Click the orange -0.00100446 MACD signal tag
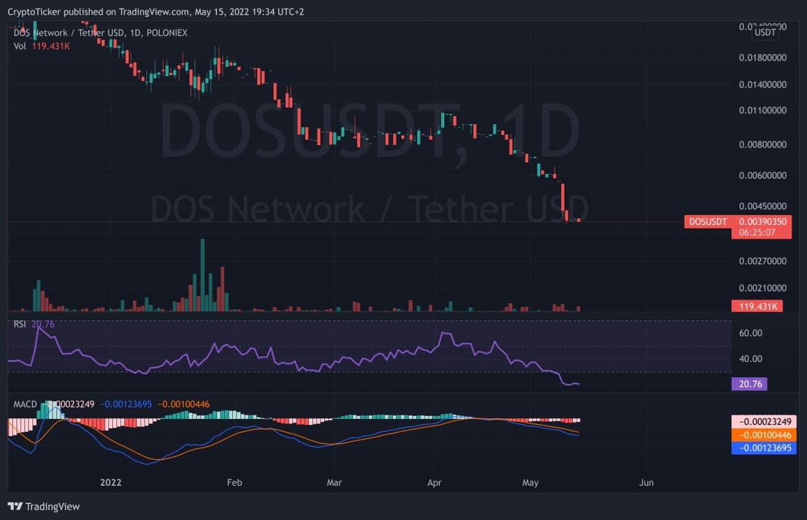 [x=764, y=435]
